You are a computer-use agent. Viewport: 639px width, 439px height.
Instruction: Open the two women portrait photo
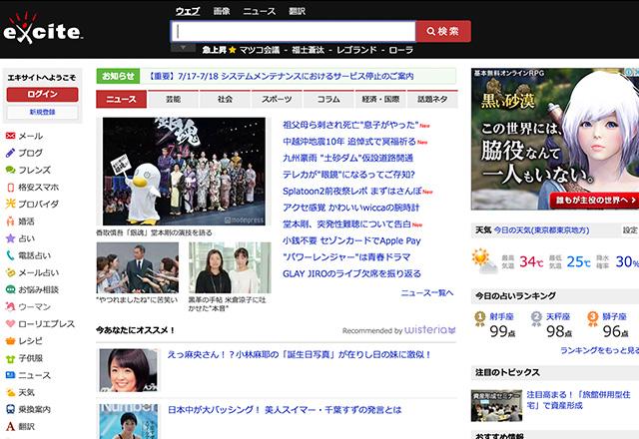pyautogui.click(x=230, y=268)
